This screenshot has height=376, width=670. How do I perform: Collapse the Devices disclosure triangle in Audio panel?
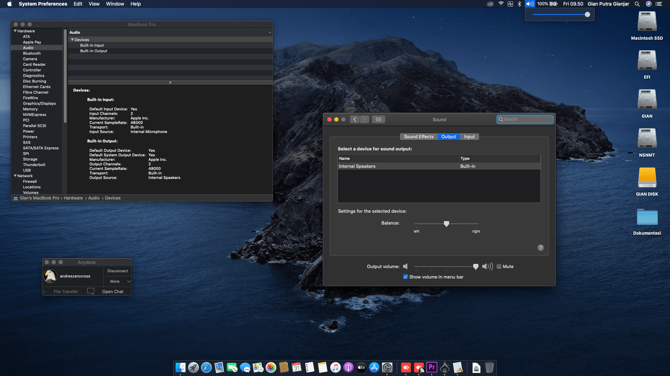pos(73,40)
